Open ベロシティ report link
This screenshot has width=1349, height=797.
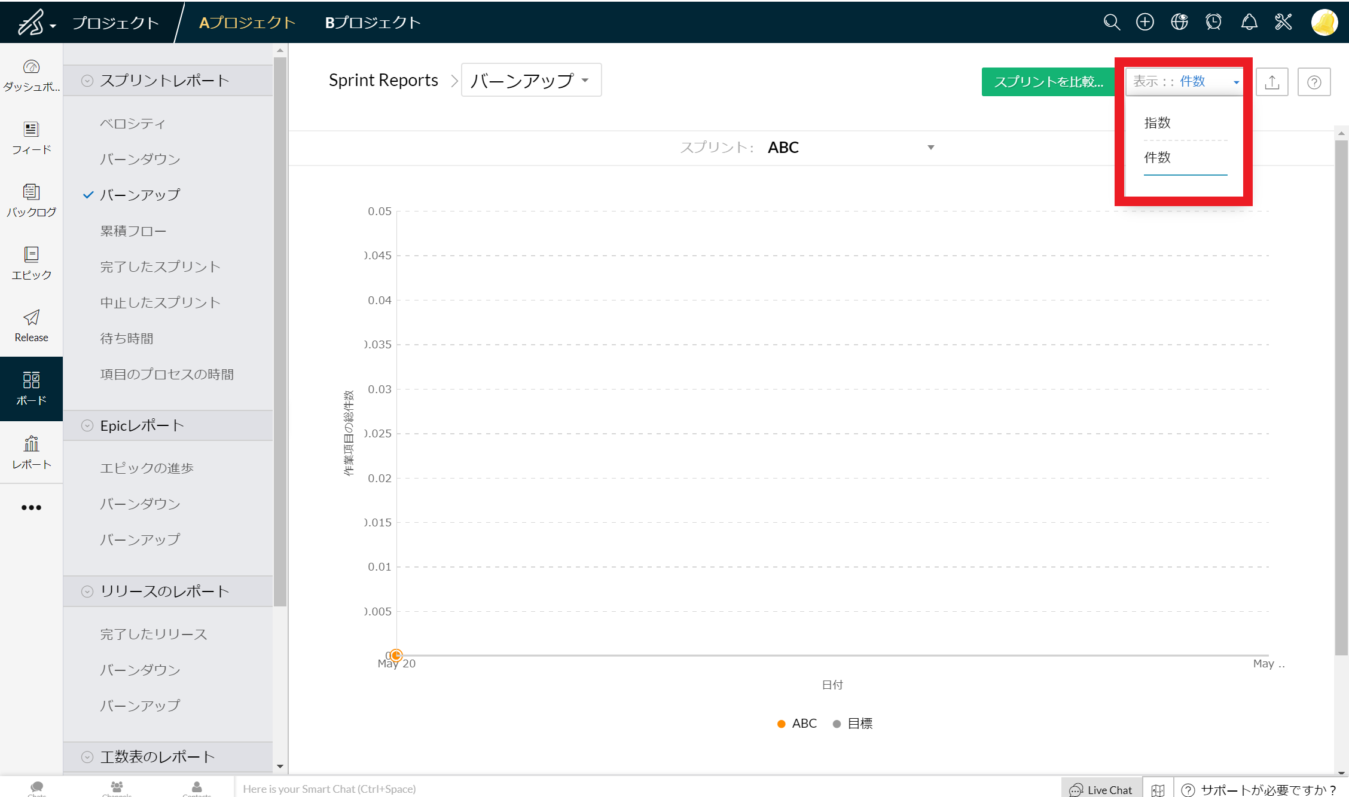132,124
